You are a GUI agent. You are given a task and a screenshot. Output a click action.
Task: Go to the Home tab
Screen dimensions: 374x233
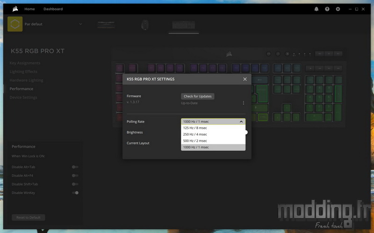pos(29,9)
